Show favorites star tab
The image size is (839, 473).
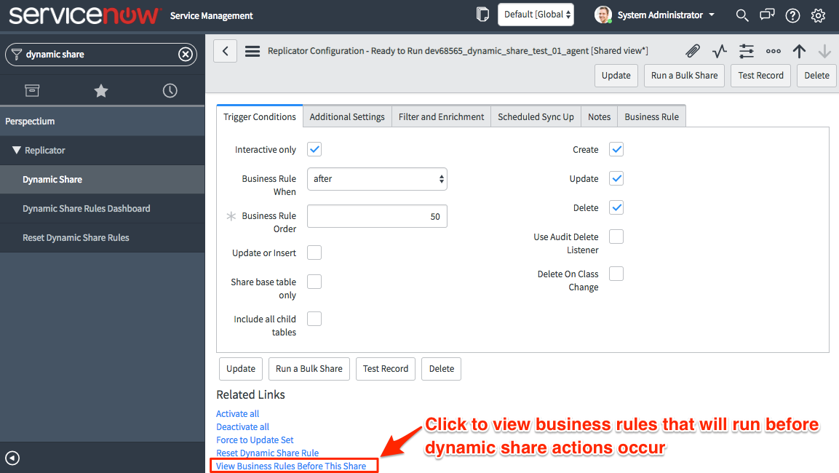[x=101, y=90]
